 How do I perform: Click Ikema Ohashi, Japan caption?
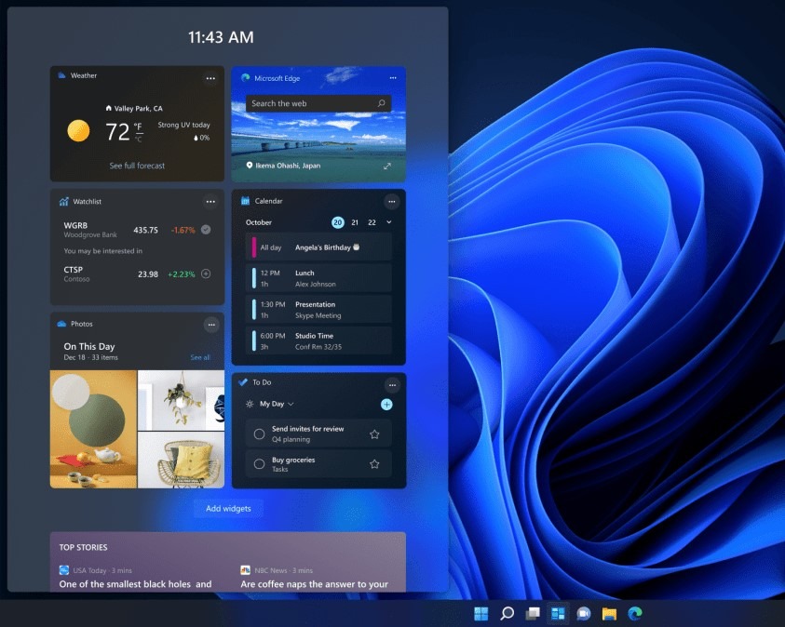click(288, 166)
